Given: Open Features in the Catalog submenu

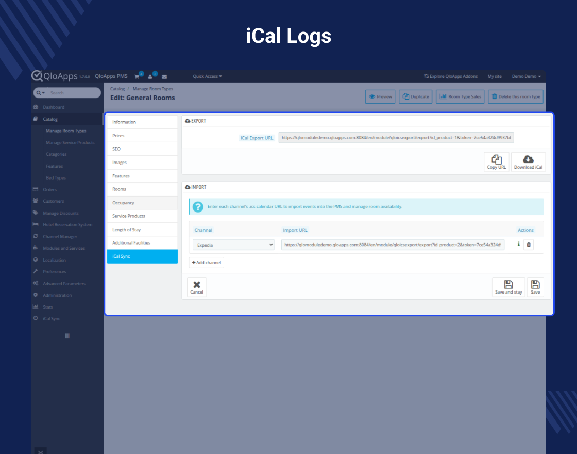Looking at the screenshot, I should [x=55, y=166].
